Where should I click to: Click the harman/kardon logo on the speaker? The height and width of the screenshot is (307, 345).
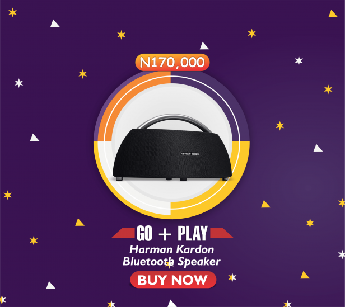[190, 154]
